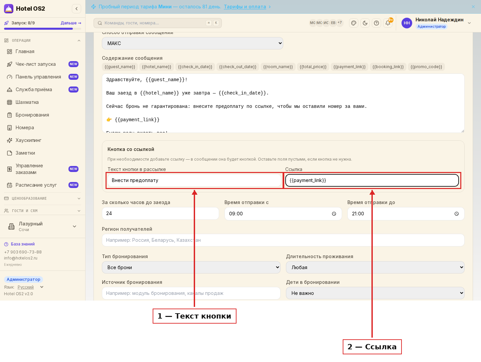
Task: Click the Хаускипинг sparkle icon
Action: [10, 140]
